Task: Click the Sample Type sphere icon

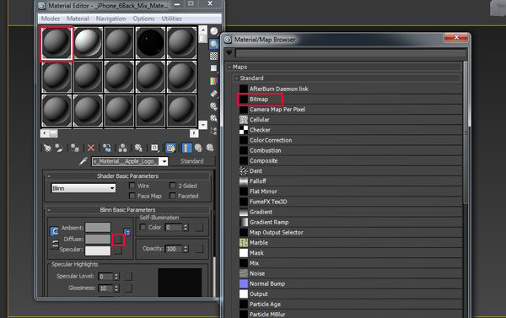Action: pos(213,31)
